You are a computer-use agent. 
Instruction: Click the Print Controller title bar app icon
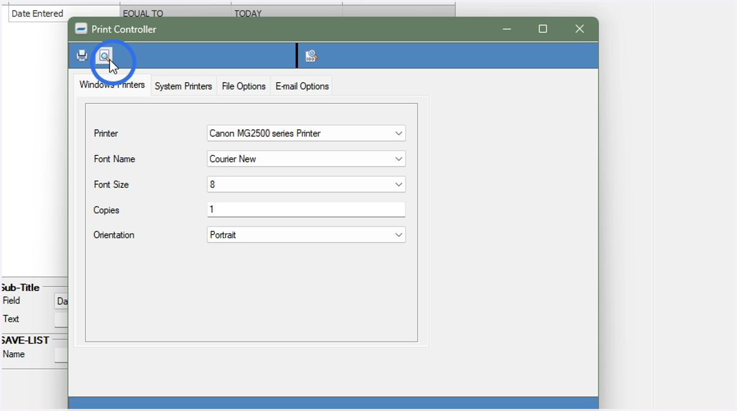[x=81, y=29]
